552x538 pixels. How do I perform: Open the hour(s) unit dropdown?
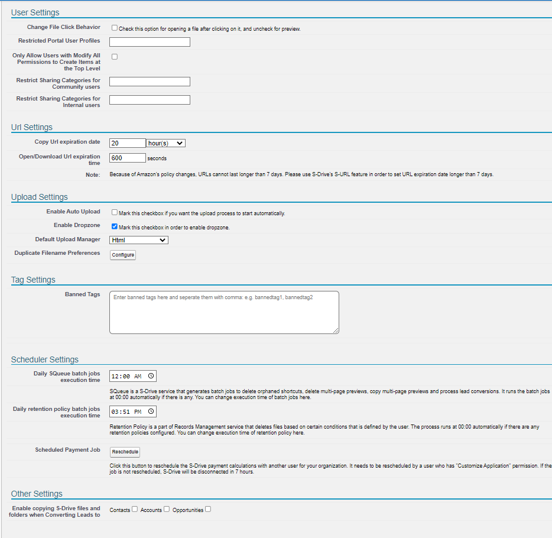tap(165, 143)
